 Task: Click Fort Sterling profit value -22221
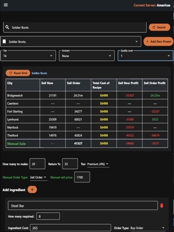point(155,112)
